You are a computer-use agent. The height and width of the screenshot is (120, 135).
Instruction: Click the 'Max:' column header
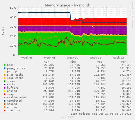click(124, 62)
